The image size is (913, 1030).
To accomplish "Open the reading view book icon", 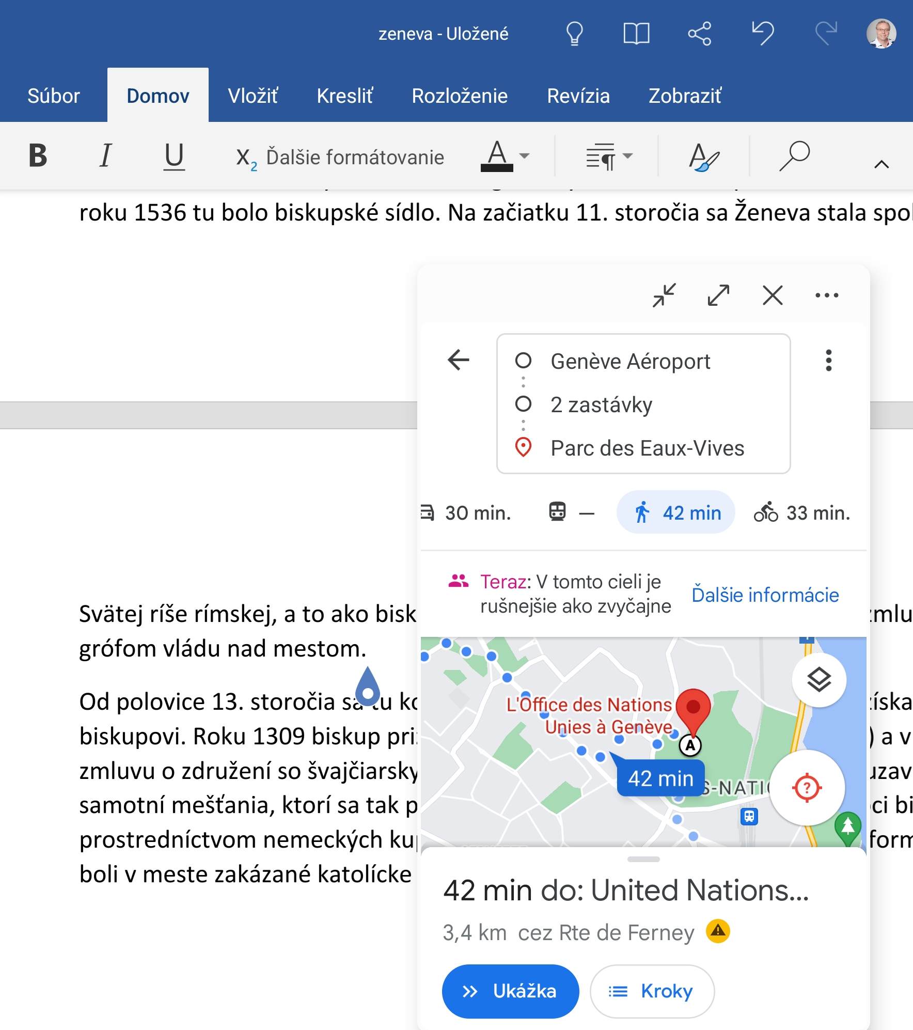I will click(x=636, y=34).
